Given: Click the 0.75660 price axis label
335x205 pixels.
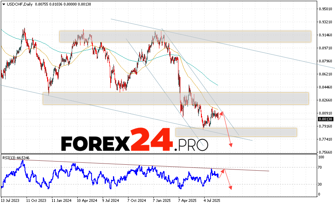Looking at the screenshot, I should click(x=326, y=152).
